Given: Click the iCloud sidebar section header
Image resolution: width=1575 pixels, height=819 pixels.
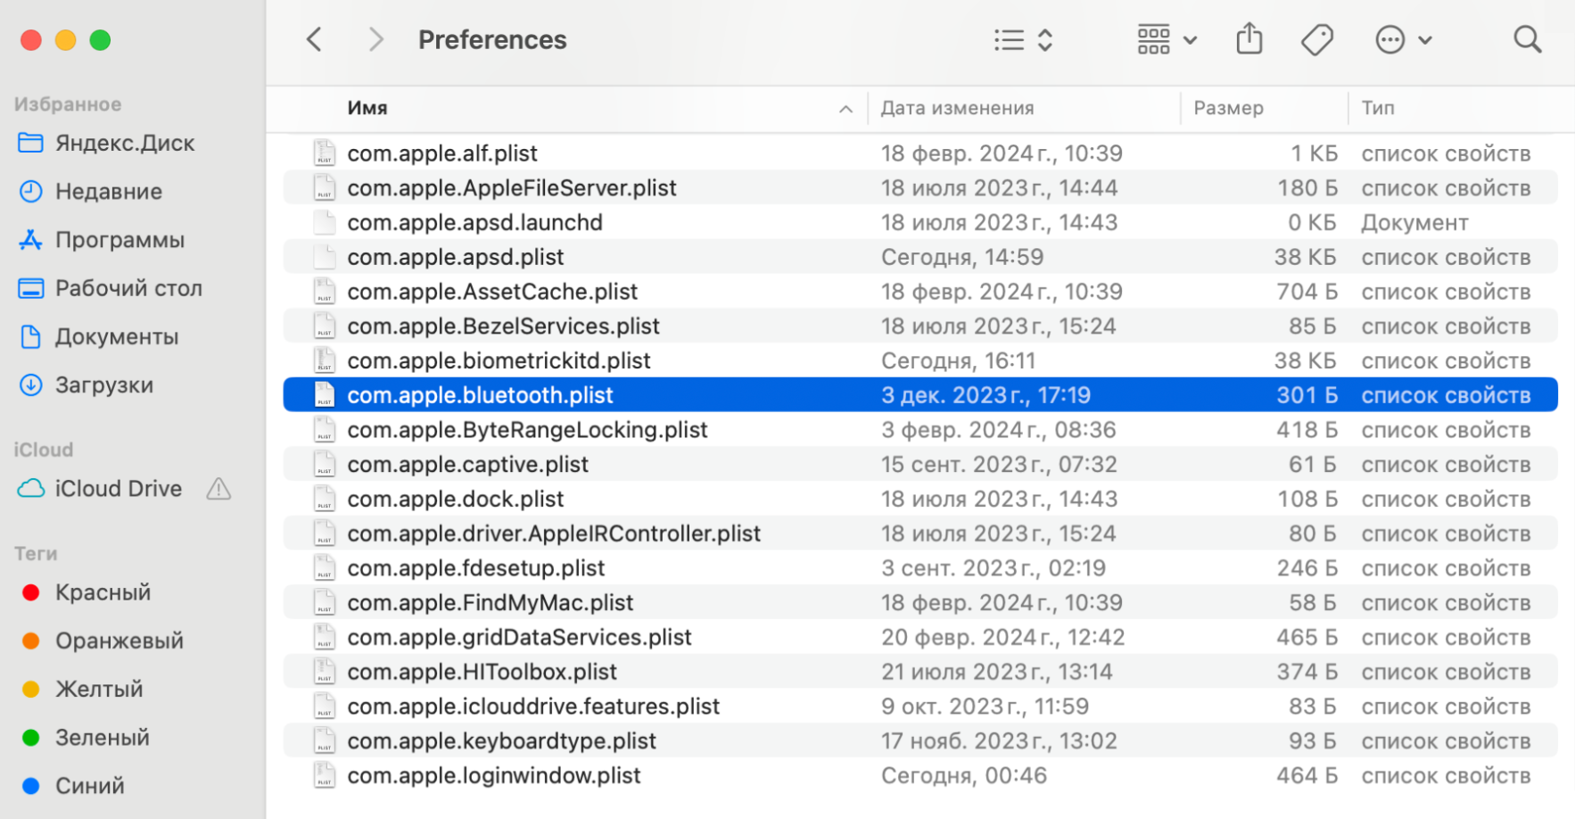Looking at the screenshot, I should tap(43, 450).
